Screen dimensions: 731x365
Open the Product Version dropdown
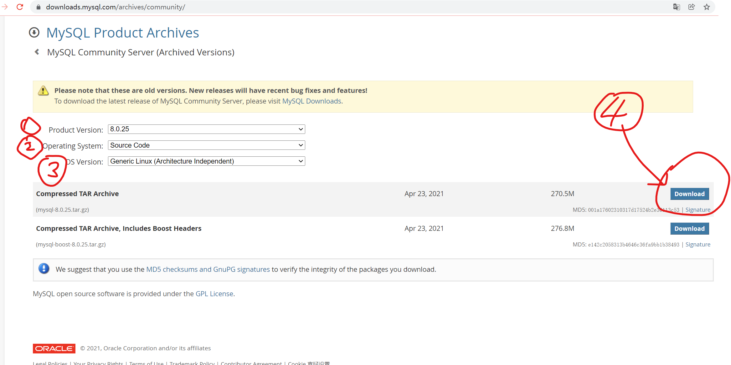[x=206, y=129]
